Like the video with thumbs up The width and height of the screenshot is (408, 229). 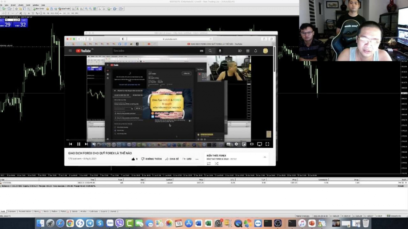[133, 159]
